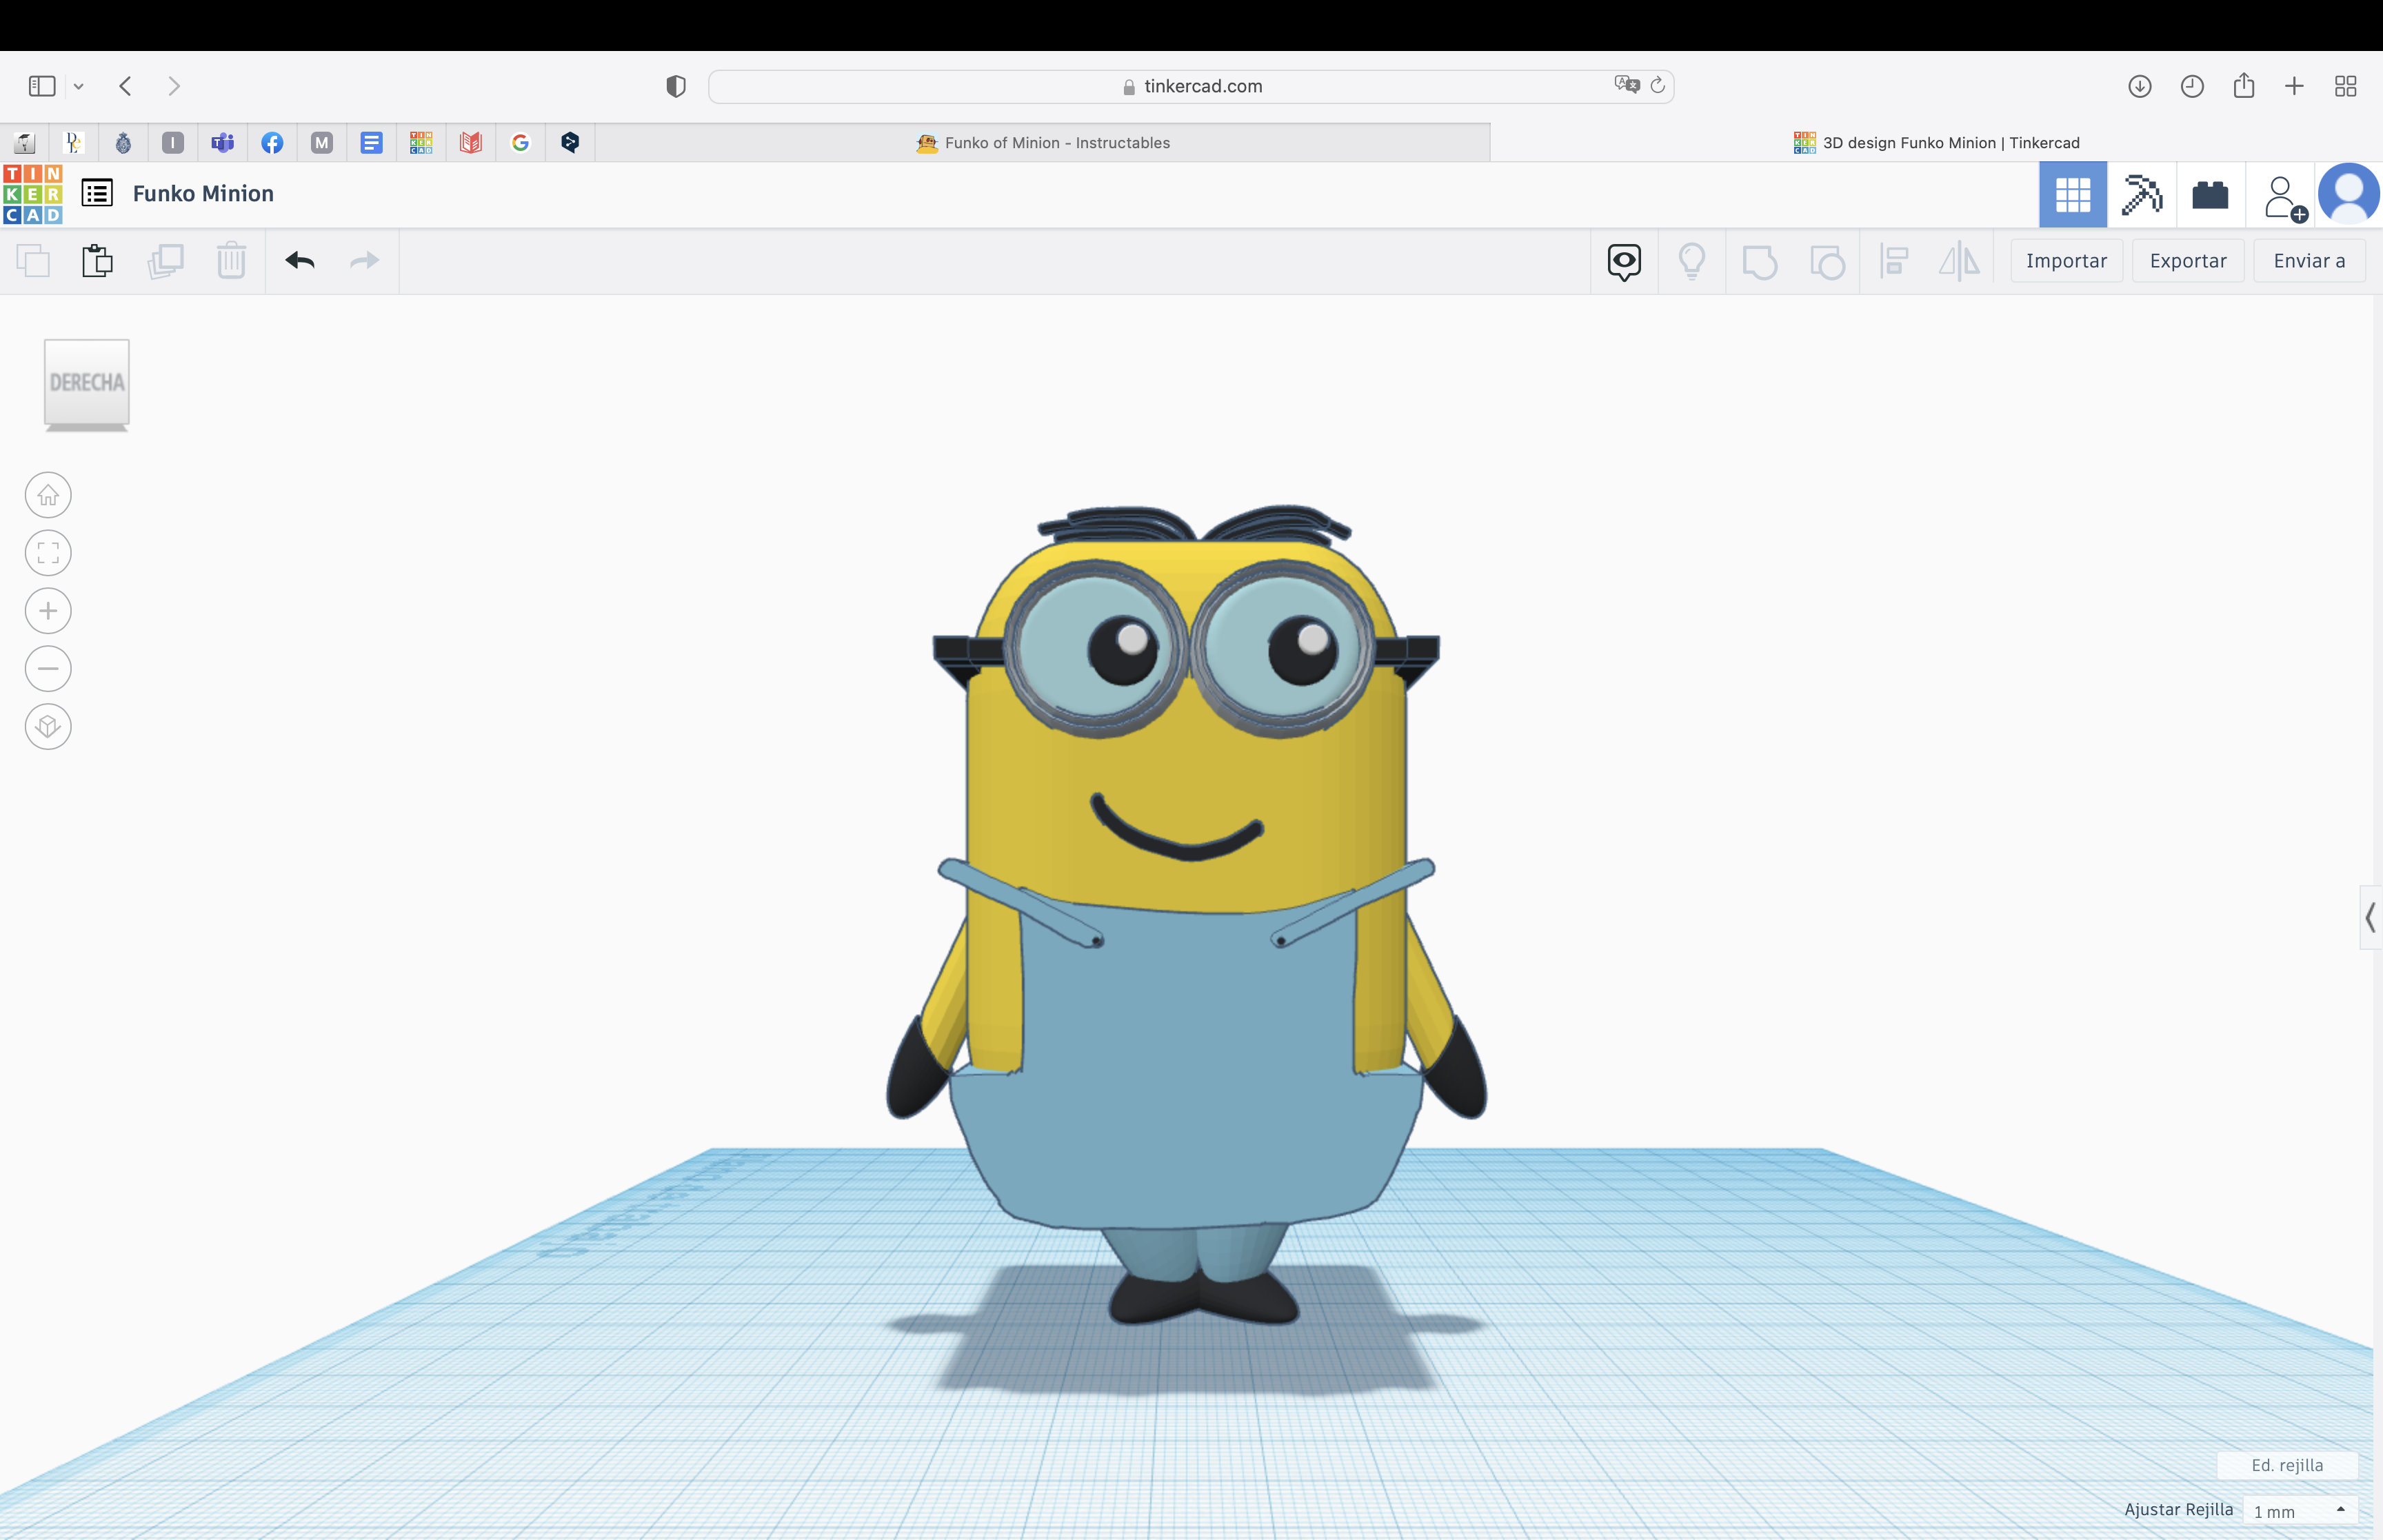Viewport: 2383px width, 1540px height.
Task: Click the Ed. rejilla button
Action: click(2287, 1465)
